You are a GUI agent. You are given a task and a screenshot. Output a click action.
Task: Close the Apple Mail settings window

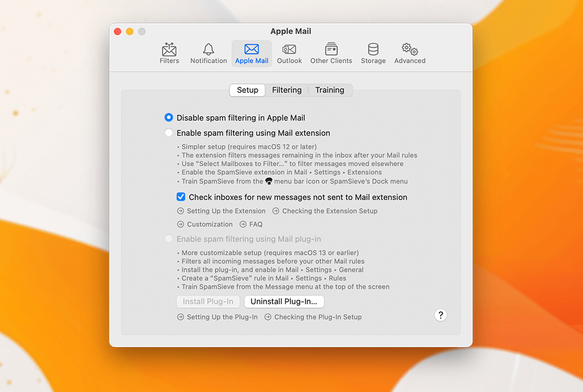click(x=118, y=31)
